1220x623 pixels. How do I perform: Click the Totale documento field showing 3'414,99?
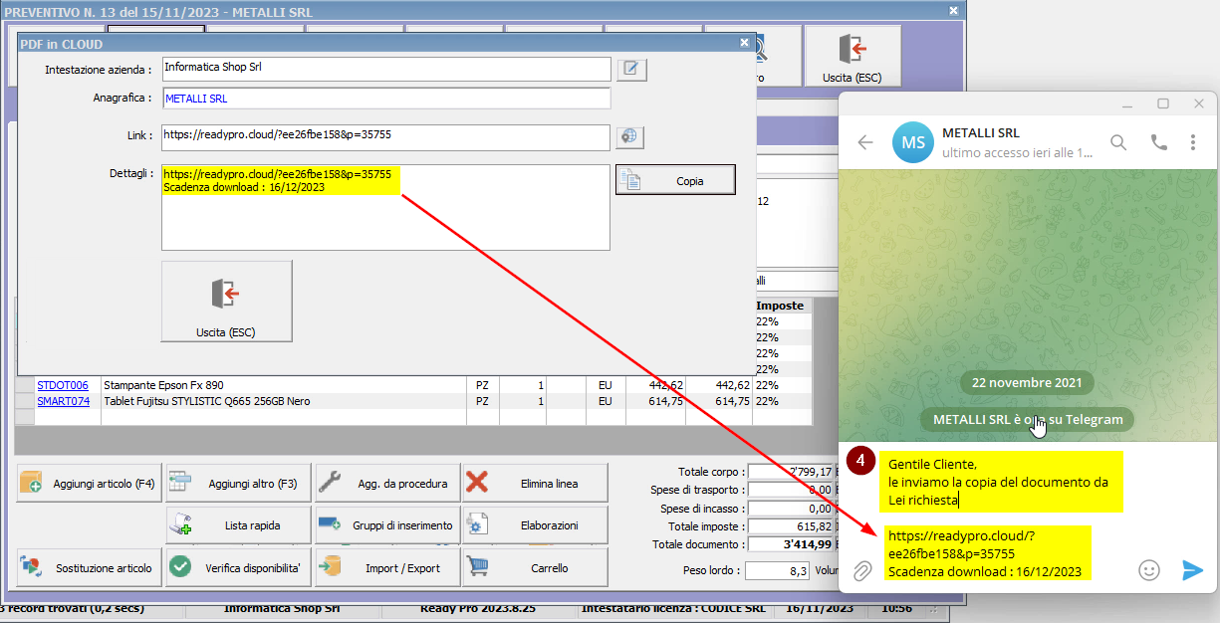coord(791,544)
